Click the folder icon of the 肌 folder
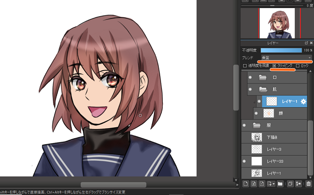 pos(263,89)
